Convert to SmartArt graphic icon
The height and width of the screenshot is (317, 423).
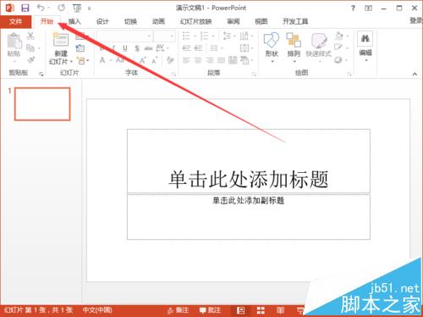(x=244, y=60)
